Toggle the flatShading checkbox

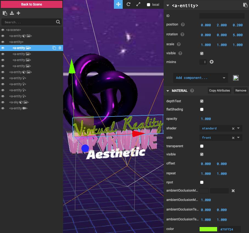coord(202,109)
